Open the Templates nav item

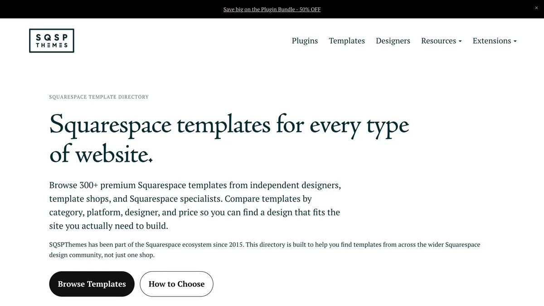coord(347,41)
